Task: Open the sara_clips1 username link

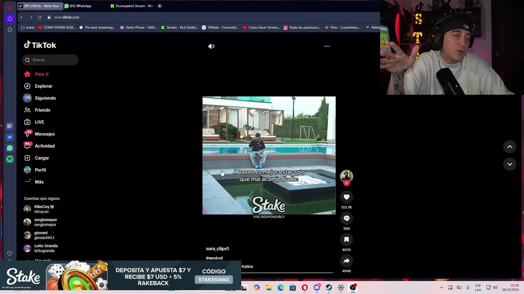Action: 217,249
